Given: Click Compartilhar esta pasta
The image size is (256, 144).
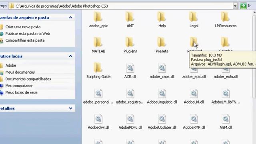Looking at the screenshot, I should (25, 40).
